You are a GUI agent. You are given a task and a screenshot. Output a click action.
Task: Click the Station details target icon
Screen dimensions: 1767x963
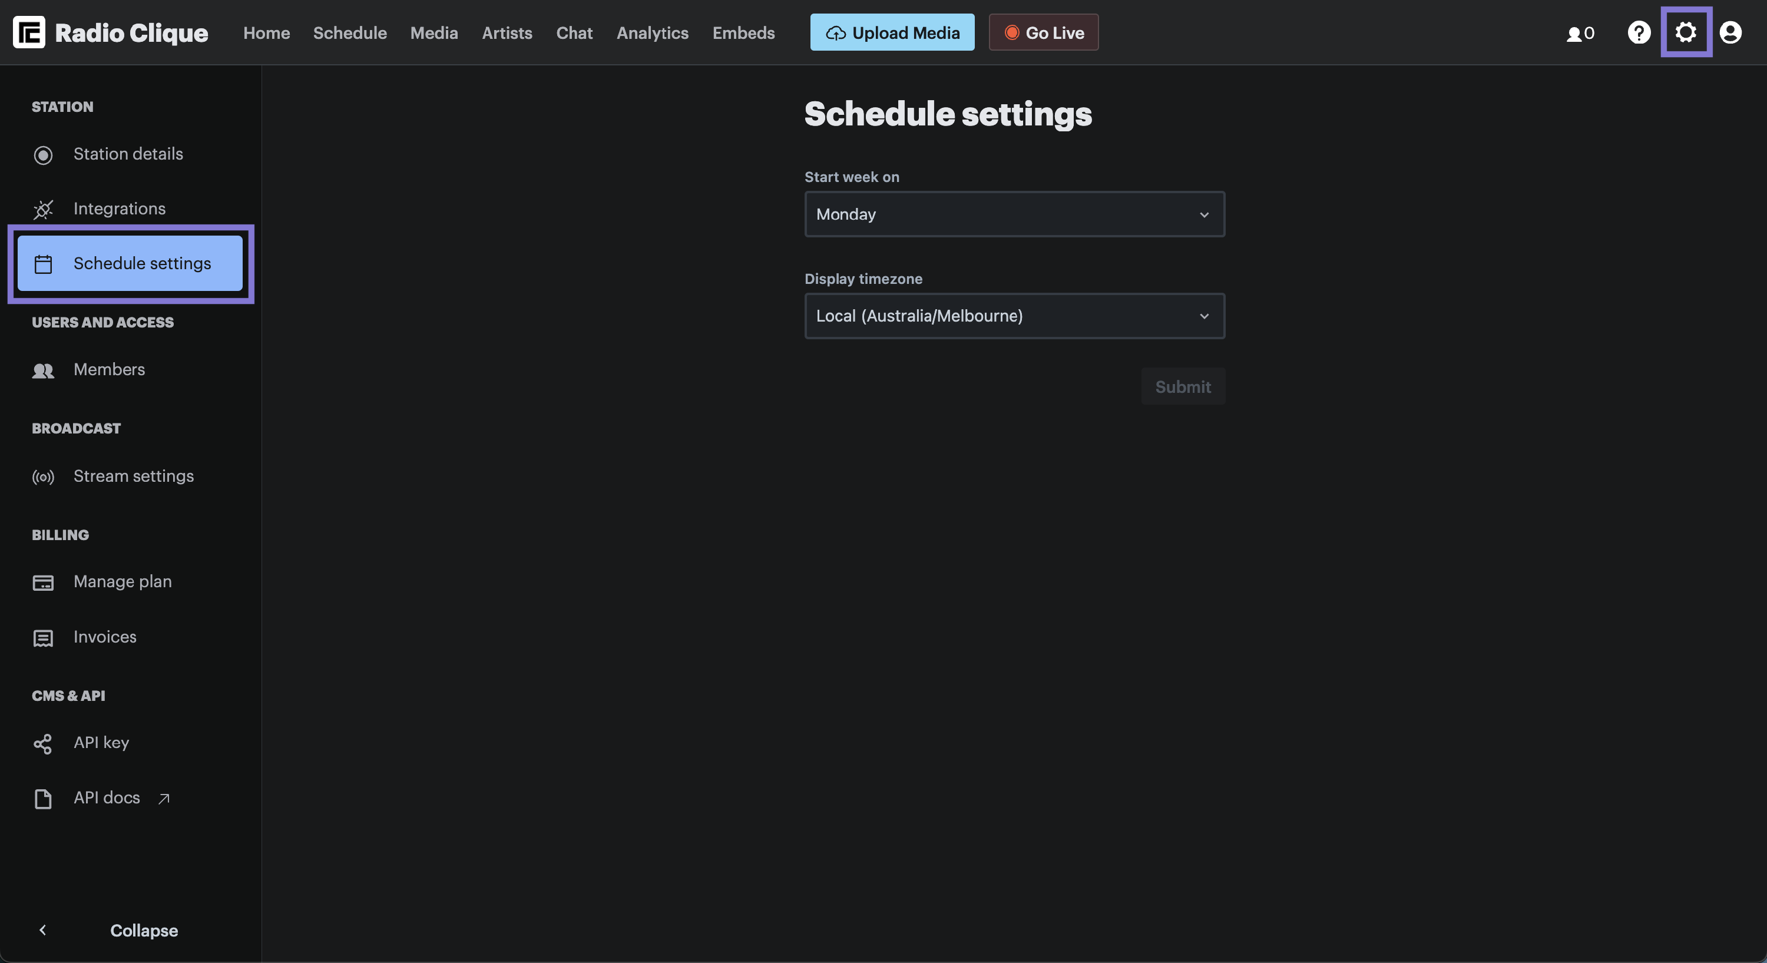[x=43, y=155]
